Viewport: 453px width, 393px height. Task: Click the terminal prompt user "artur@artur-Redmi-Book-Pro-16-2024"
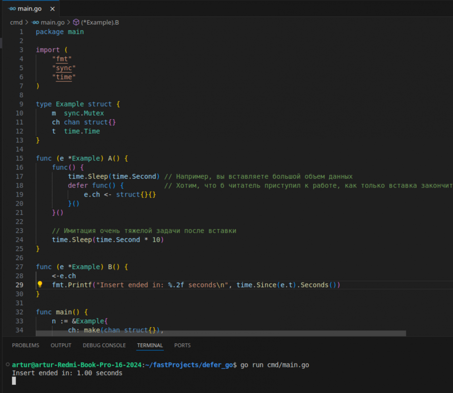(x=77, y=365)
